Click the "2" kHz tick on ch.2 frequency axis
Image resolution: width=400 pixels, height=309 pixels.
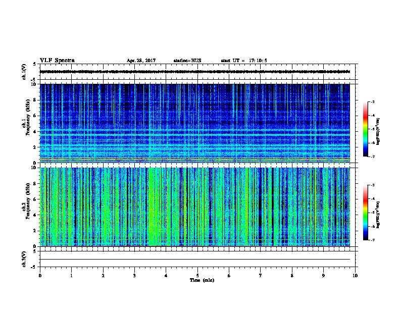pos(35,231)
